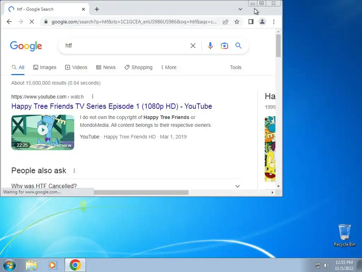362x272 pixels.
Task: Click the 12:55 PM taskbar clock
Action: [x=344, y=265]
